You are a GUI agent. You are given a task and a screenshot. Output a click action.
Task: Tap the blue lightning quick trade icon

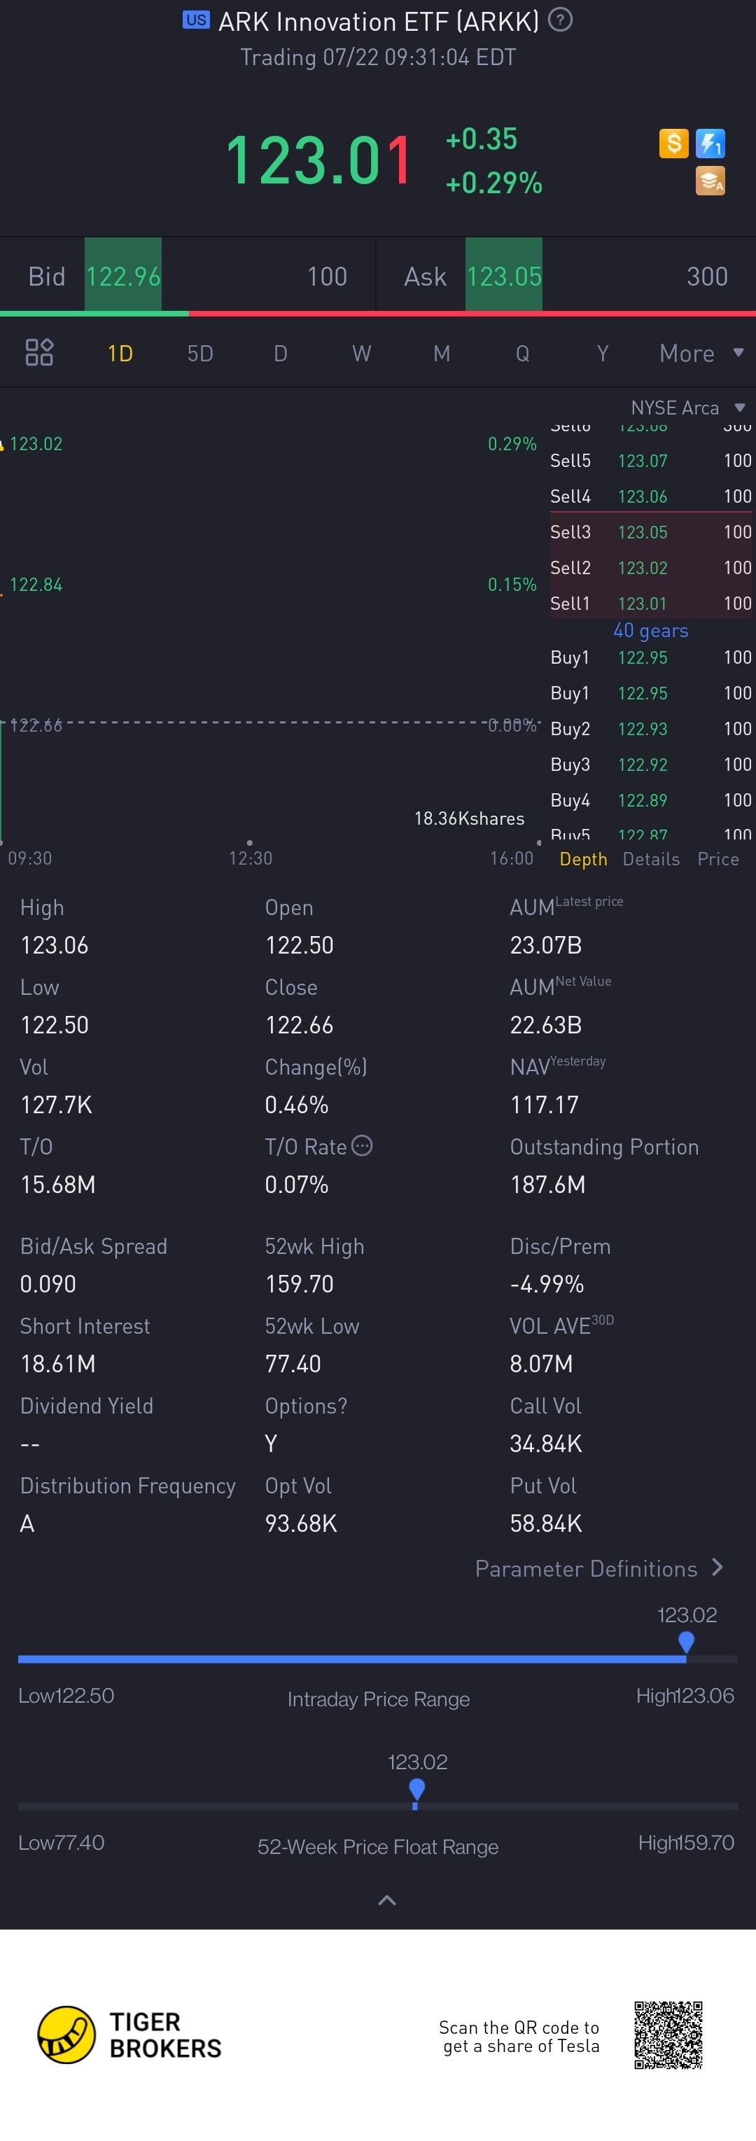(x=710, y=143)
